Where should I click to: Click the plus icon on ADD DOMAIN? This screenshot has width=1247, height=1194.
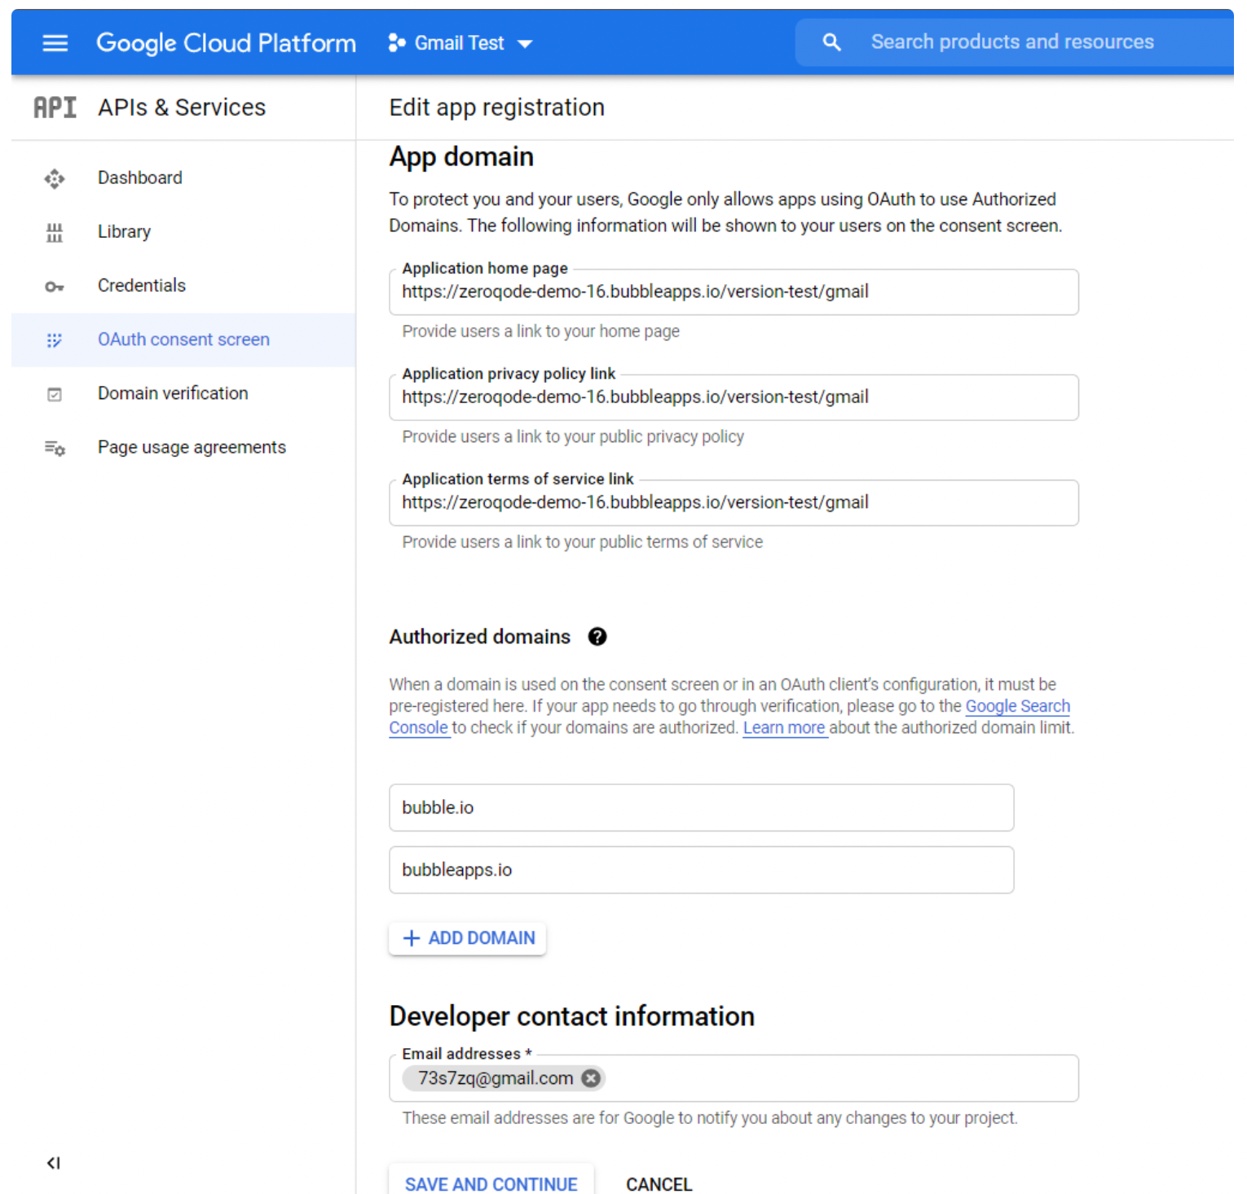pos(412,938)
